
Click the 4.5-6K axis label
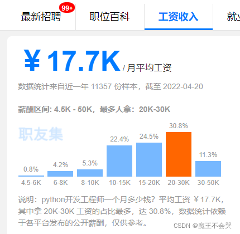pyautogui.click(x=31, y=183)
